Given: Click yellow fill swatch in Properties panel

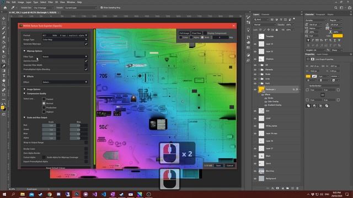Looking at the screenshot, I should pos(308,76).
